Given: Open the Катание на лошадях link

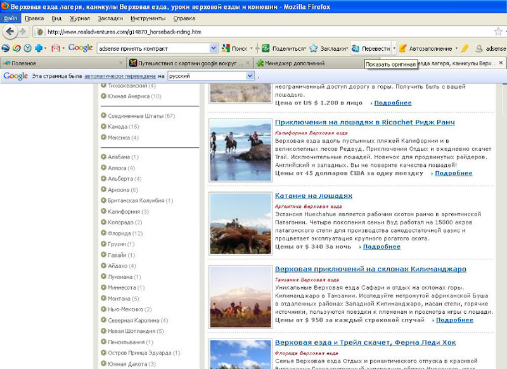Looking at the screenshot, I should pyautogui.click(x=314, y=196).
